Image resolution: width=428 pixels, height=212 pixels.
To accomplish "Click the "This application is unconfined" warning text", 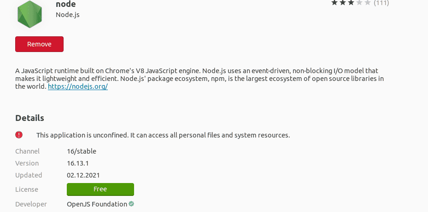I will [x=163, y=135].
